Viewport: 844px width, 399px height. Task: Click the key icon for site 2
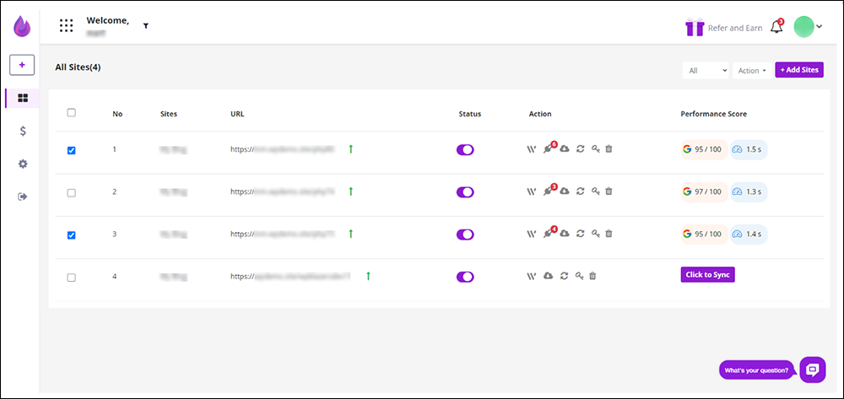(x=595, y=191)
